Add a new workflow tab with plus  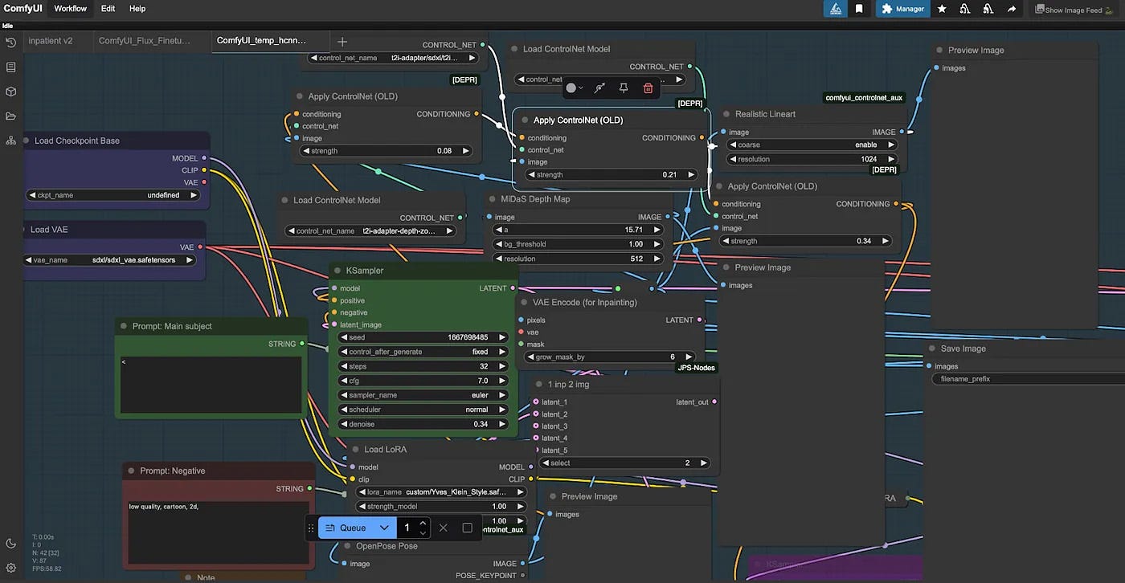pos(342,41)
